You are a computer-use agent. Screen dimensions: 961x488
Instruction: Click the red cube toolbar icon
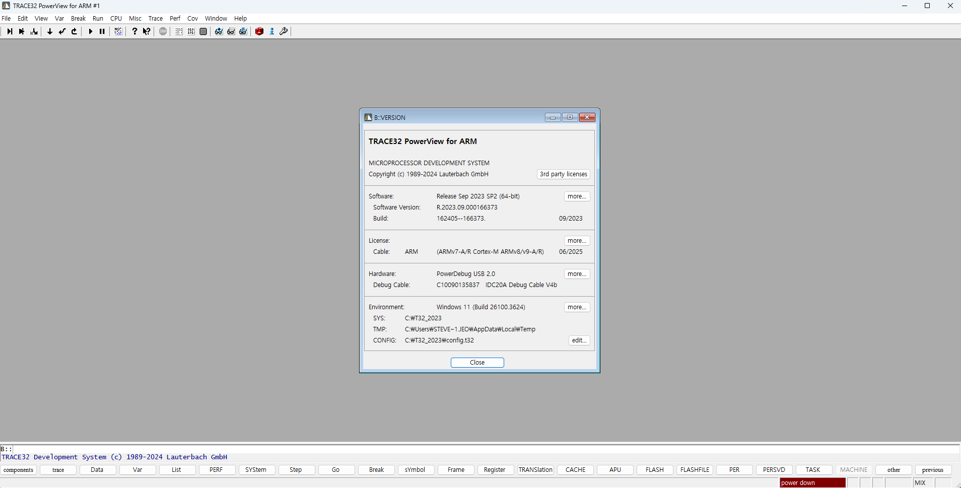click(x=259, y=31)
